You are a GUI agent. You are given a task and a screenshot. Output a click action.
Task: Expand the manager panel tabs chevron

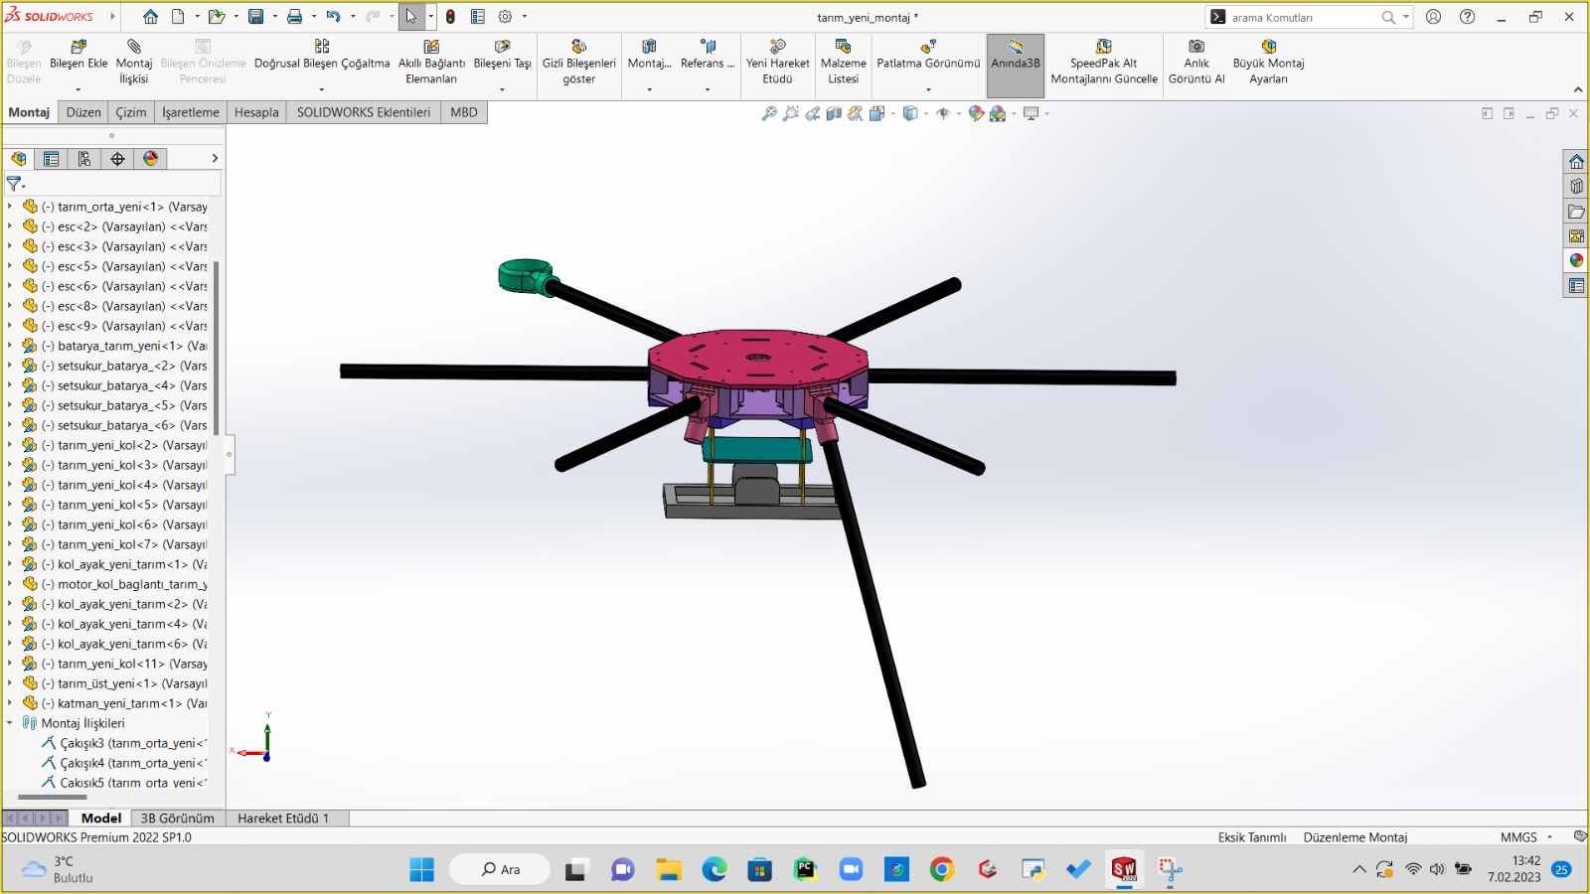click(215, 159)
